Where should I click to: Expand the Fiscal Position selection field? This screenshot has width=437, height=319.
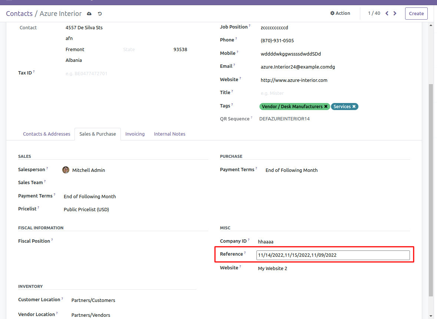[133, 241]
